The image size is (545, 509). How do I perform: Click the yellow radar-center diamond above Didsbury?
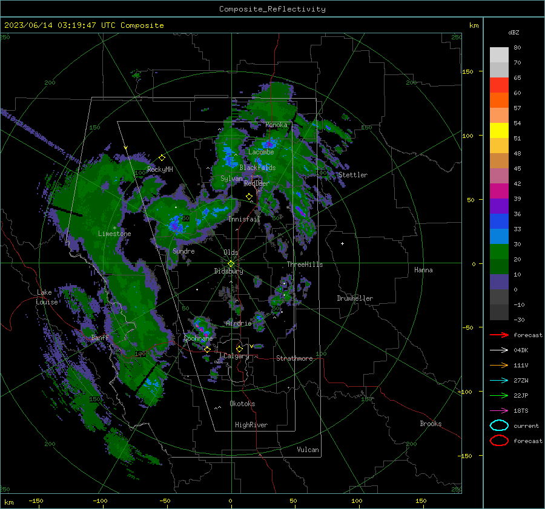point(231,264)
